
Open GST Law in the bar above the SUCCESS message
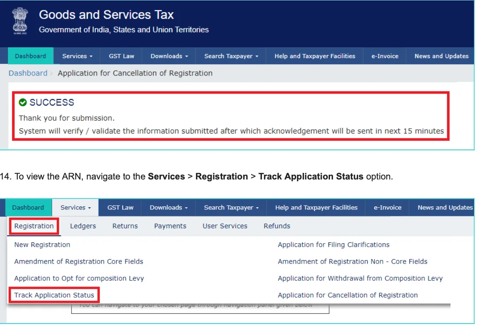tap(121, 56)
